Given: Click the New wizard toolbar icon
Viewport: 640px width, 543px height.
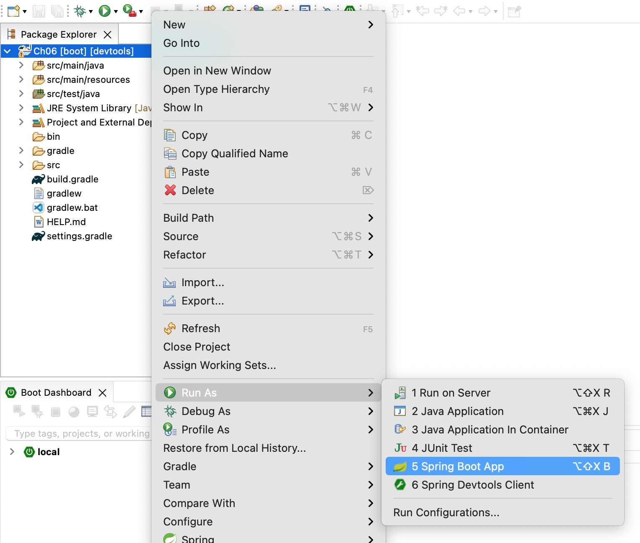Looking at the screenshot, I should pyautogui.click(x=14, y=11).
